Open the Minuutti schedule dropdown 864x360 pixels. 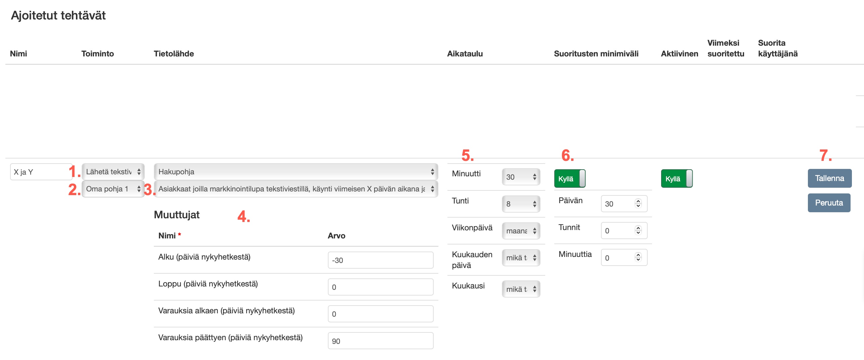[x=521, y=177]
